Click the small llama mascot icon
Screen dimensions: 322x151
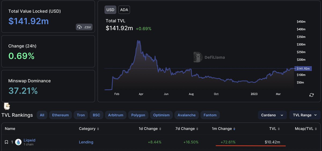pyautogui.click(x=7, y=106)
